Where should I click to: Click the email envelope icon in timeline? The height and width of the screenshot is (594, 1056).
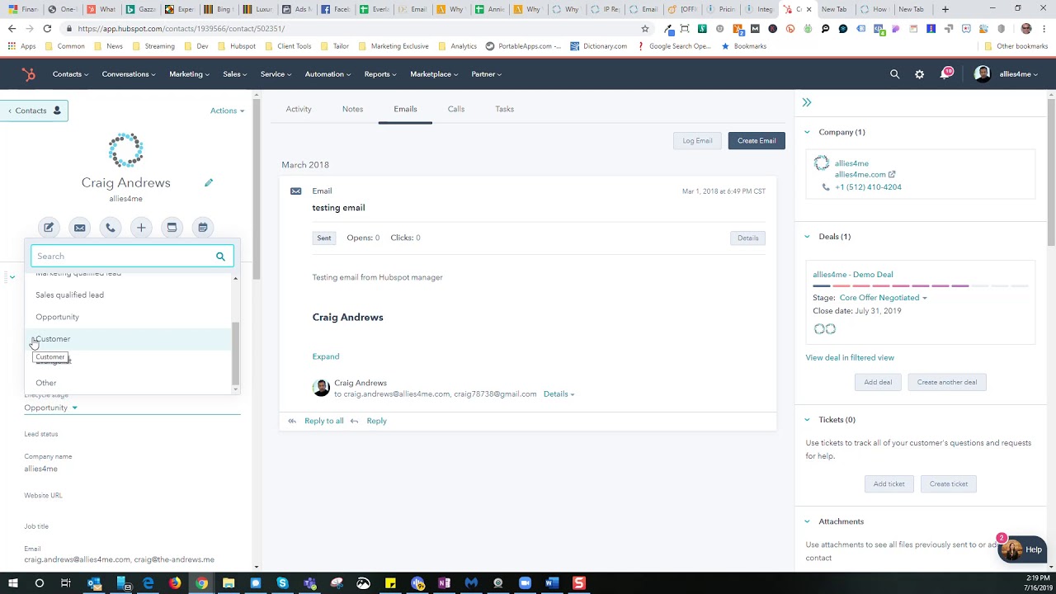click(296, 191)
